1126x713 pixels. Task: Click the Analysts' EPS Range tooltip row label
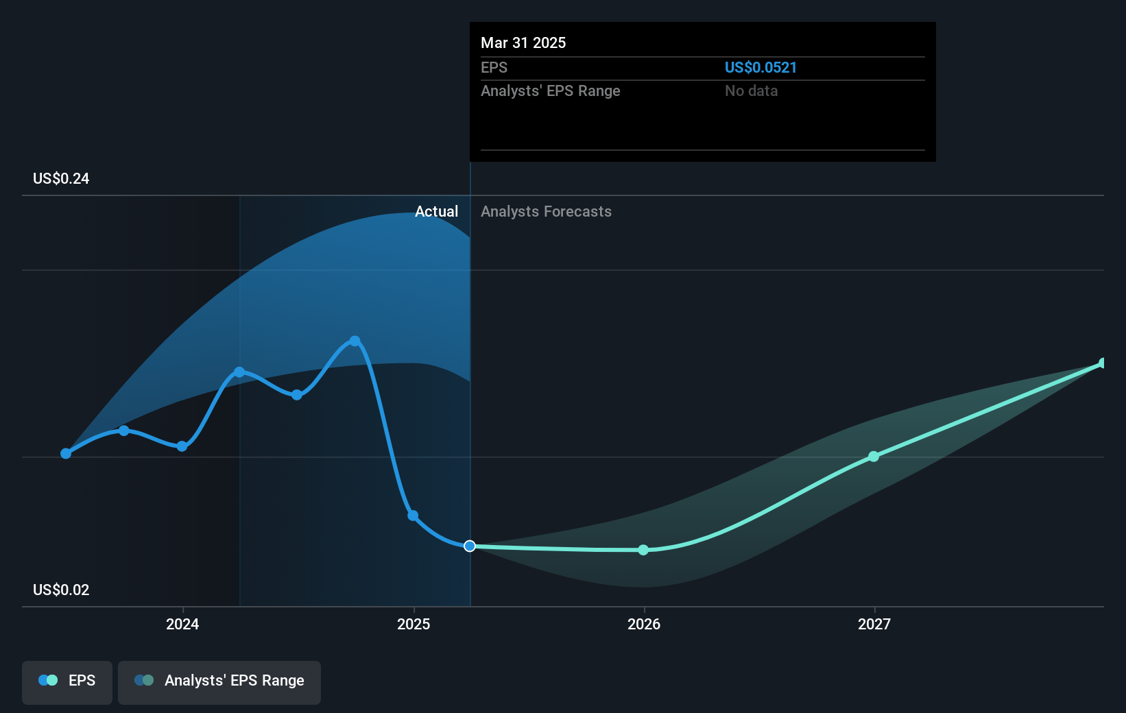[550, 90]
